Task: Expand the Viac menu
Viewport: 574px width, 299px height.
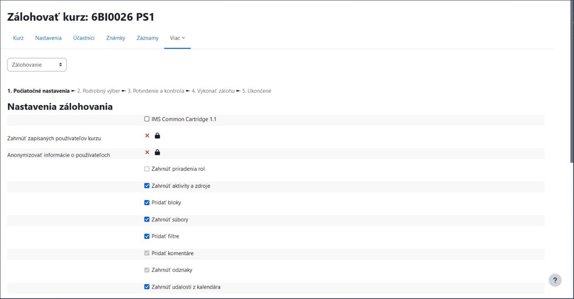Action: [177, 38]
